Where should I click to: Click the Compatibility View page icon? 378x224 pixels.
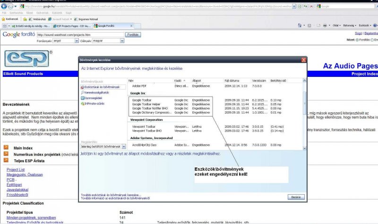click(x=300, y=6)
